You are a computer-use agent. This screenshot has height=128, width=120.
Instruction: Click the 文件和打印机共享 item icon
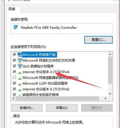click(x=20, y=60)
